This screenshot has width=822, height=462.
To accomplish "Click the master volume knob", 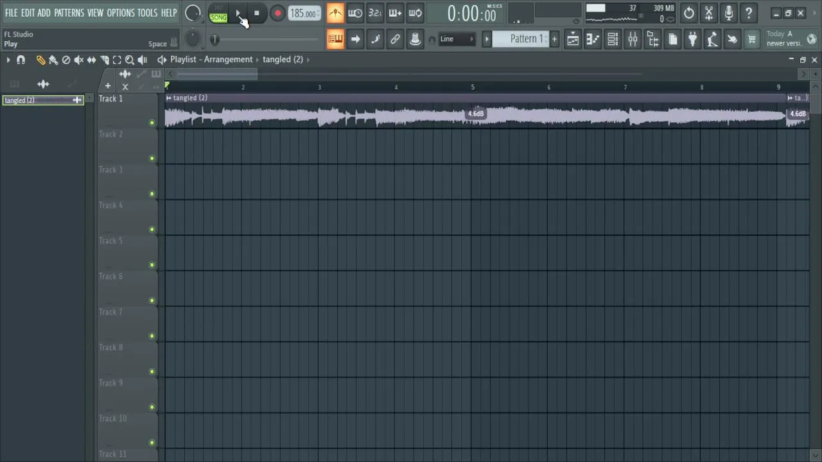I will coord(192,13).
